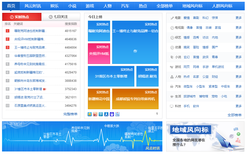Select the 电影 movie category icon
The height and width of the screenshot is (154, 248).
pos(172,18)
